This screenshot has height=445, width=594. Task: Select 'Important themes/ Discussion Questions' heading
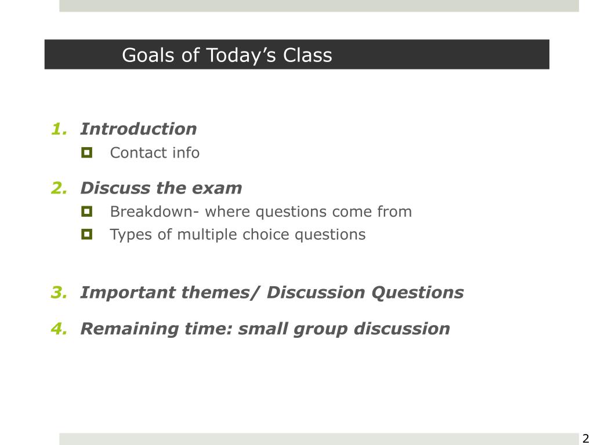click(x=272, y=293)
